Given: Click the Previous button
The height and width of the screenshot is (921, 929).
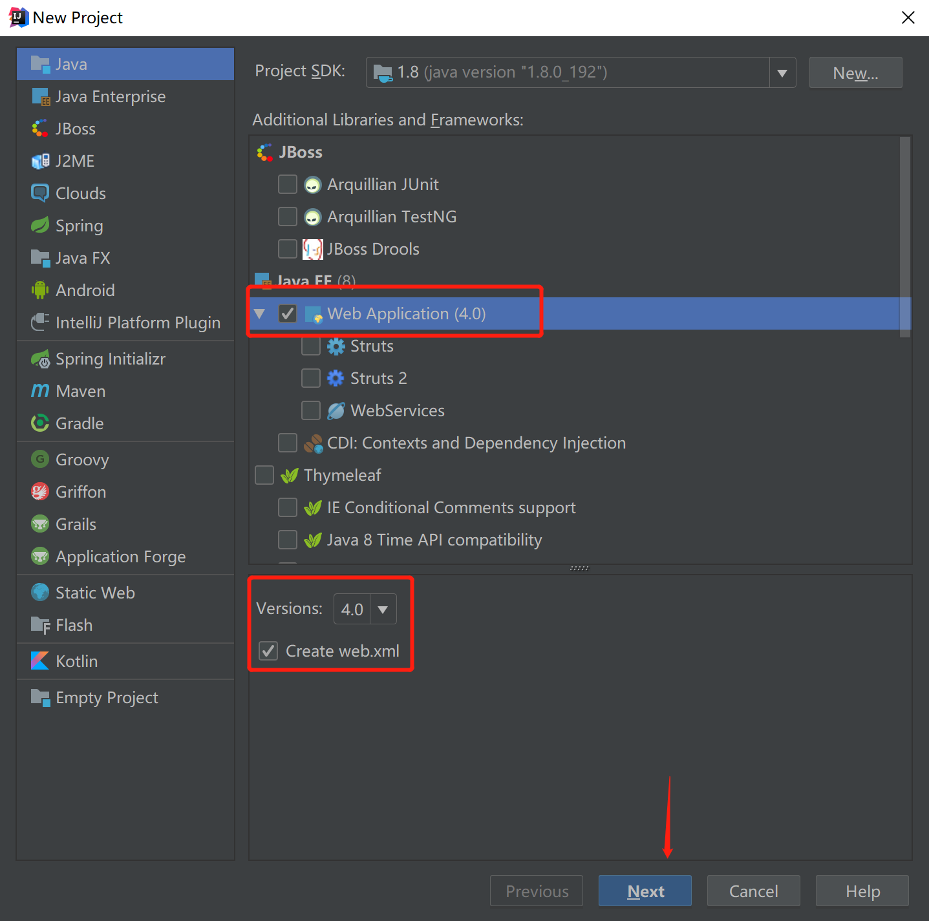Looking at the screenshot, I should 536,891.
